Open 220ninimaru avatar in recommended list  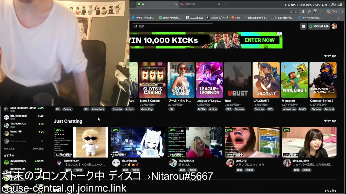6,162
